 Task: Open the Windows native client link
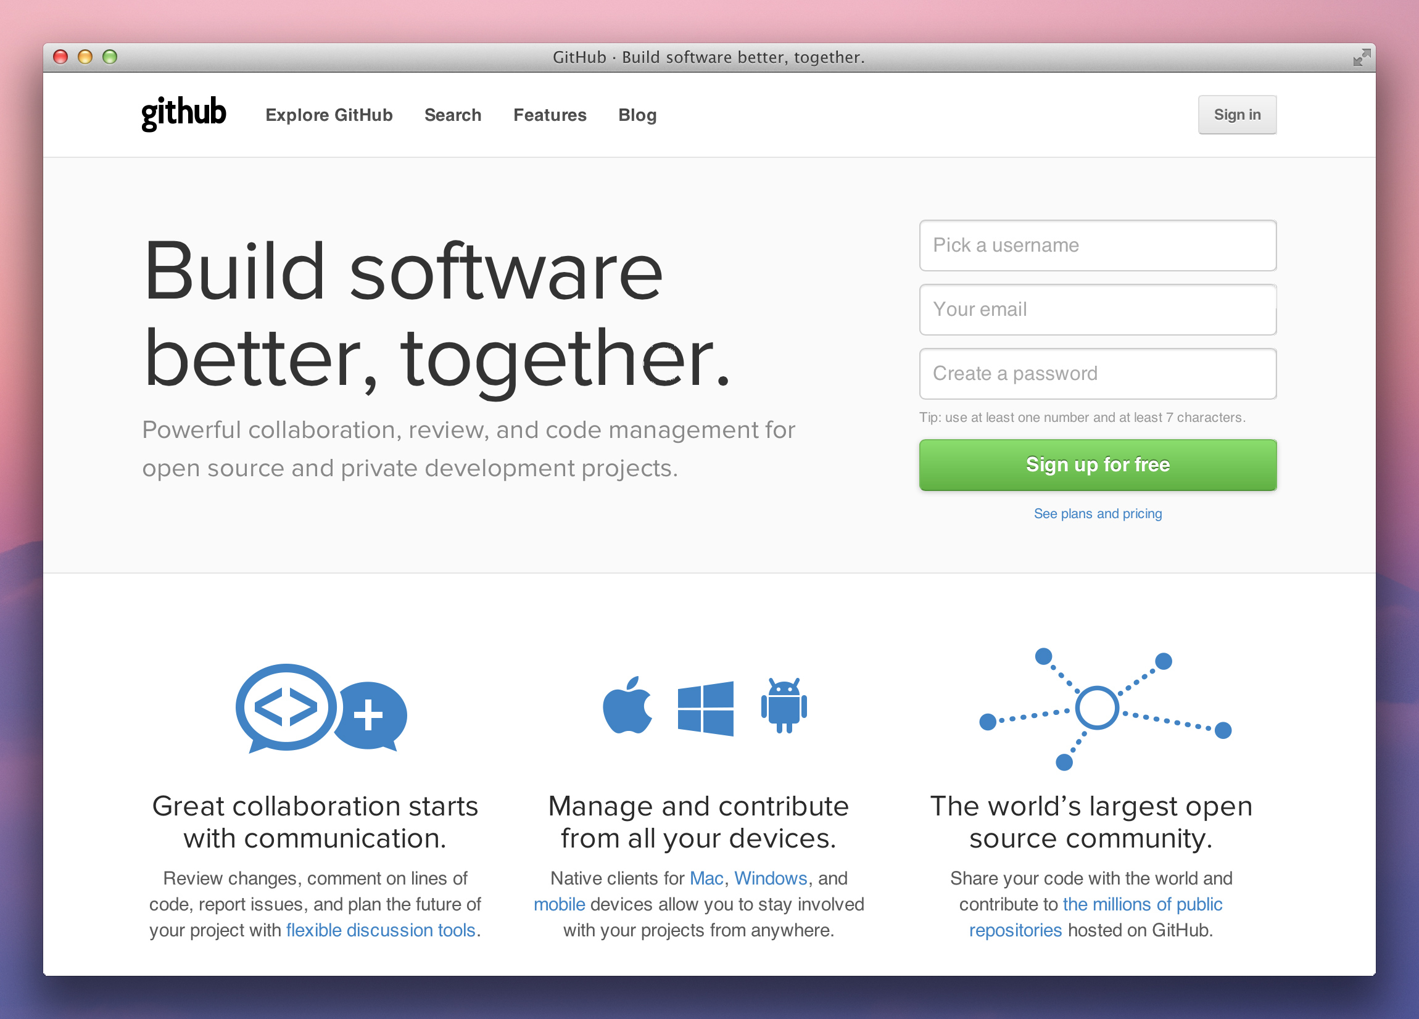coord(770,878)
